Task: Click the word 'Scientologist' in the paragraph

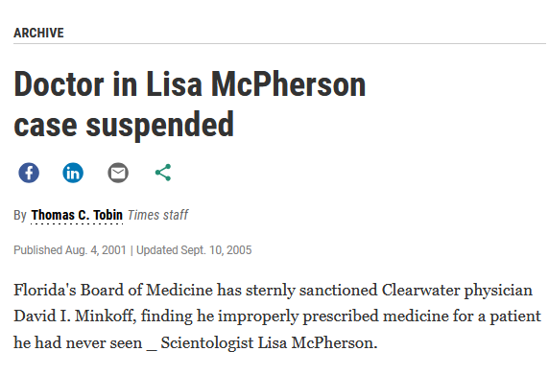Action: pyautogui.click(x=207, y=342)
